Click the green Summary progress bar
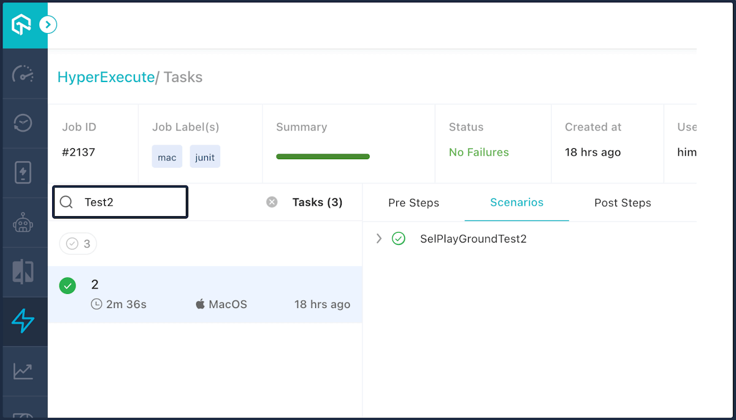Image resolution: width=736 pixels, height=420 pixels. [x=323, y=157]
